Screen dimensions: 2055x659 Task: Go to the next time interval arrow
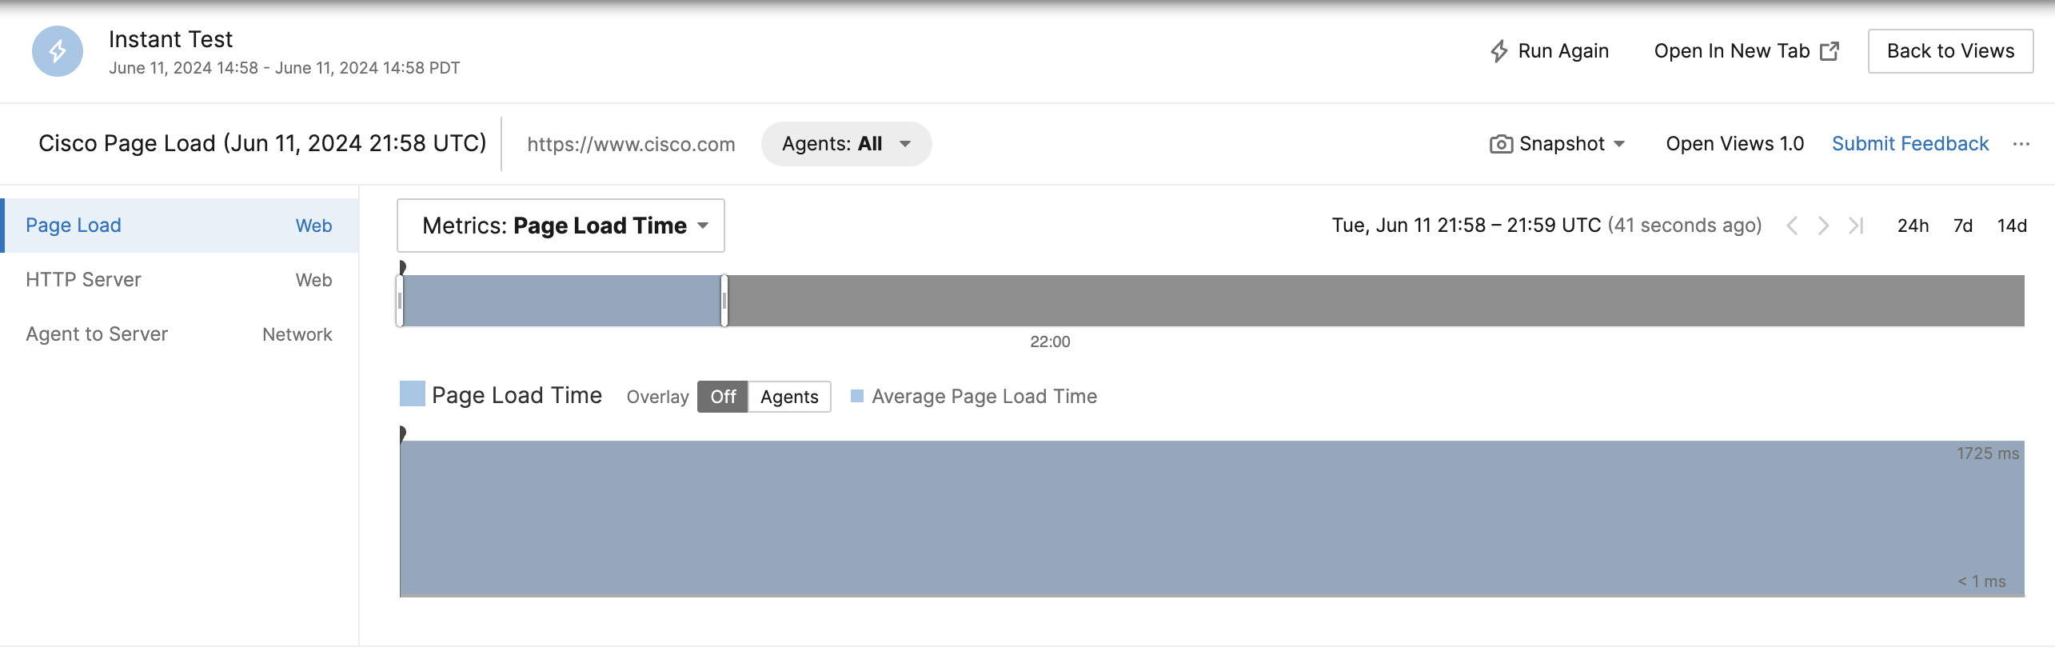coord(1824,226)
